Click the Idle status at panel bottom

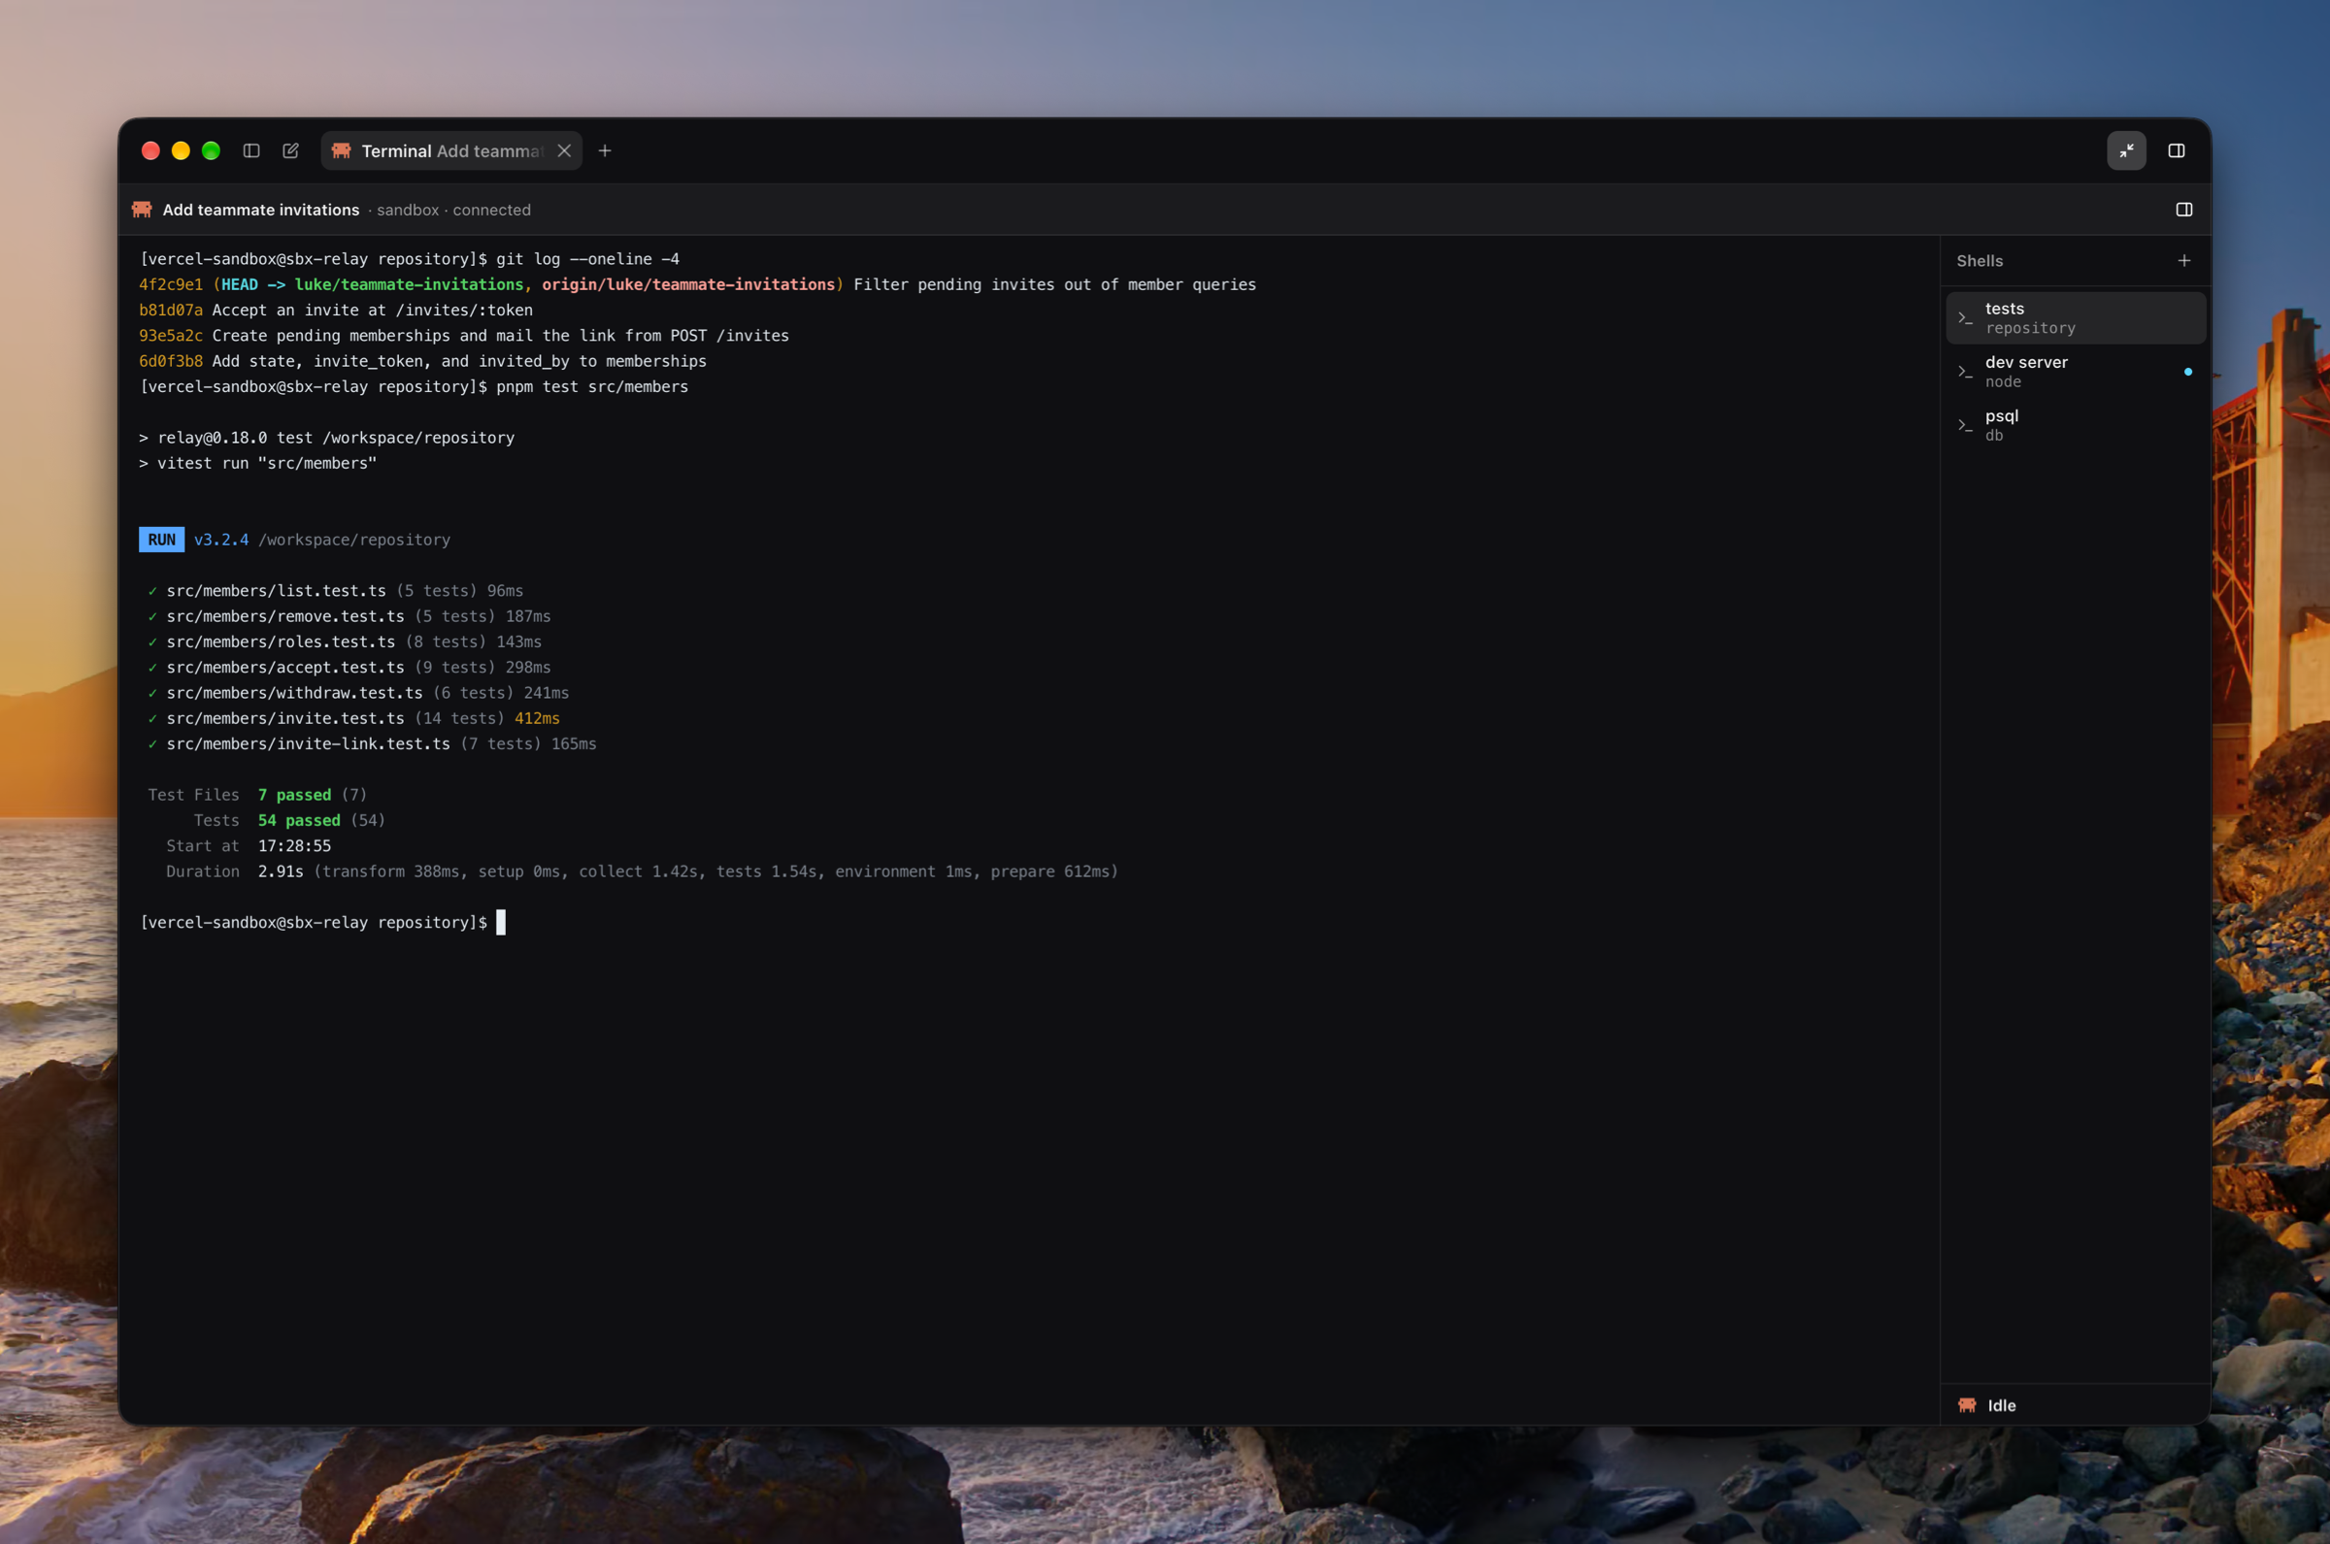click(x=2000, y=1405)
